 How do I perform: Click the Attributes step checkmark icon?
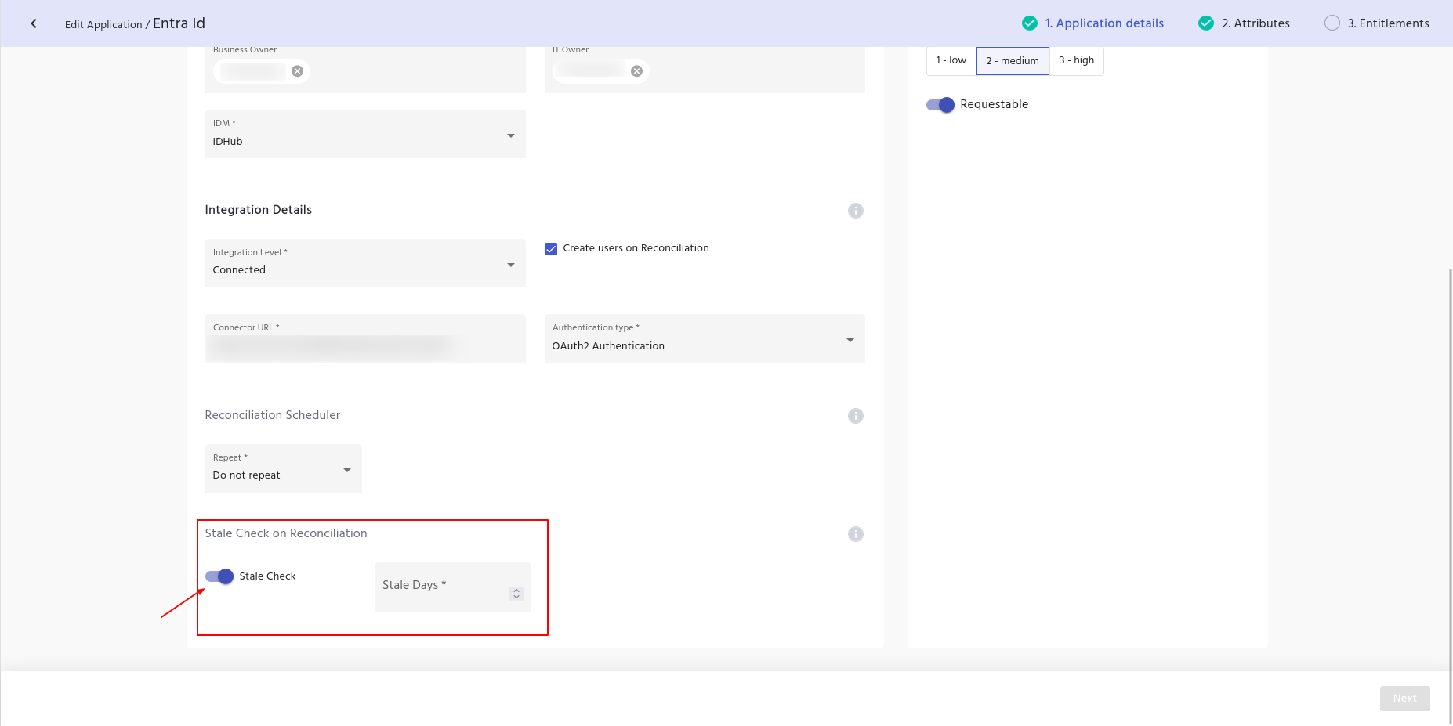tap(1206, 23)
